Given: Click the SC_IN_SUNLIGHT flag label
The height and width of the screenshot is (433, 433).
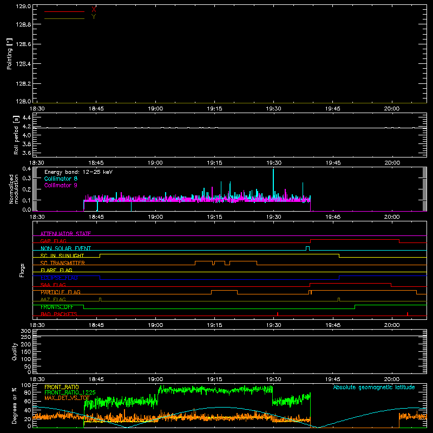Looking at the screenshot, I should 62,255.
